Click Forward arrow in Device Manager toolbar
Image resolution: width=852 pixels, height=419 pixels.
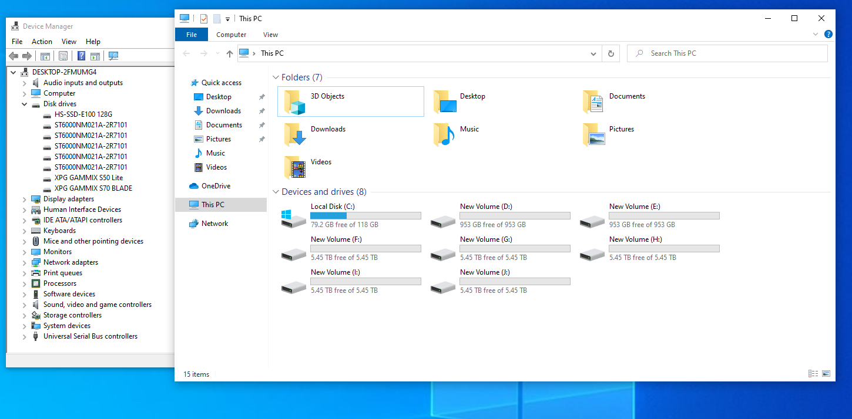click(27, 56)
